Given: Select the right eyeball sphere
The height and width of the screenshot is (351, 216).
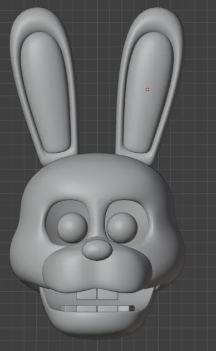Looking at the screenshot, I should 122,227.
